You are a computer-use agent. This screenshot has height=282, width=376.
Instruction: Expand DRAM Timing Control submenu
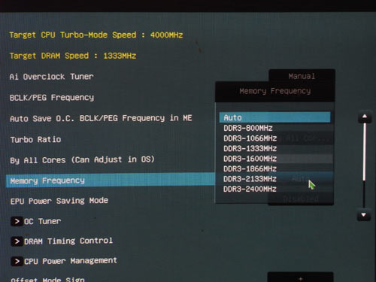17,241
